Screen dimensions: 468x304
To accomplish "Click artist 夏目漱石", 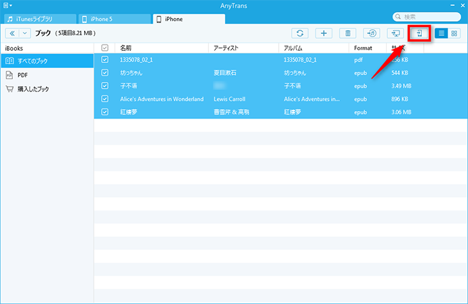I will 225,72.
